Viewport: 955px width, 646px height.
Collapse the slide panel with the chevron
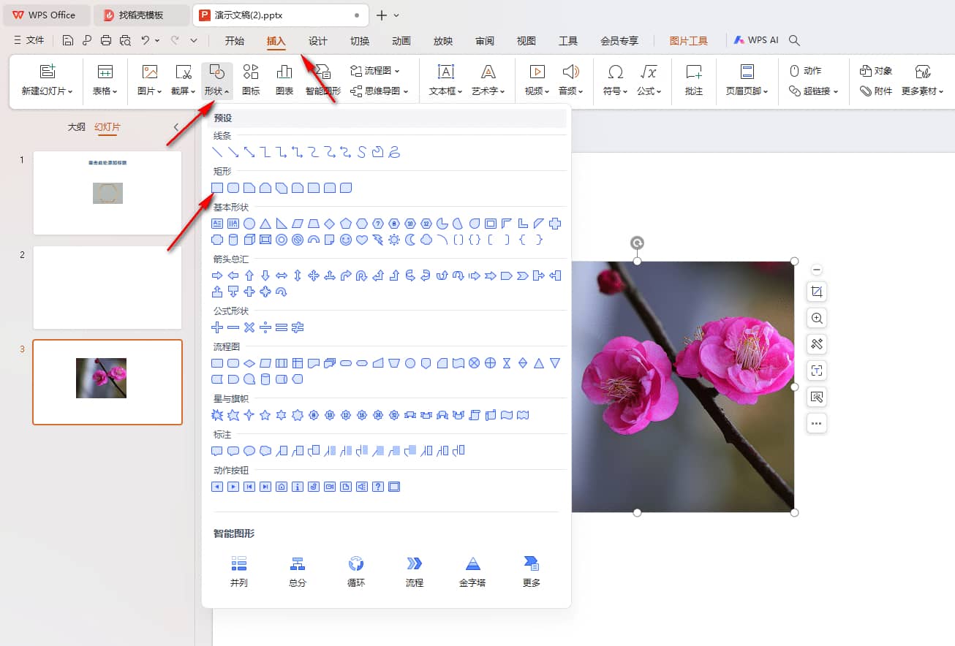click(175, 127)
